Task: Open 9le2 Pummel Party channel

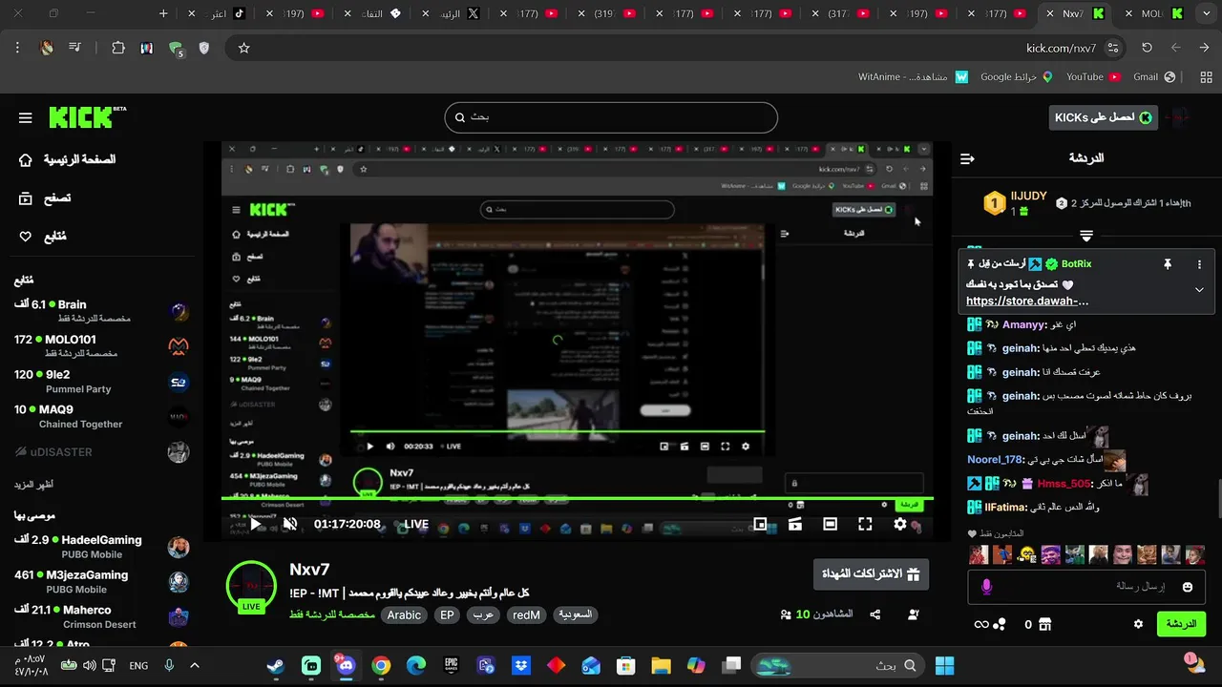Action: pos(101,382)
